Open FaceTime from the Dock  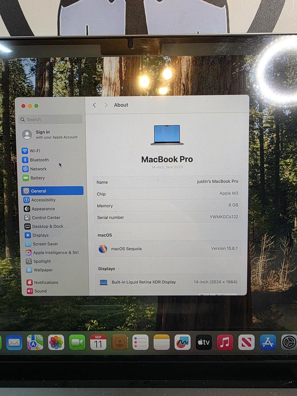pyautogui.click(x=77, y=342)
